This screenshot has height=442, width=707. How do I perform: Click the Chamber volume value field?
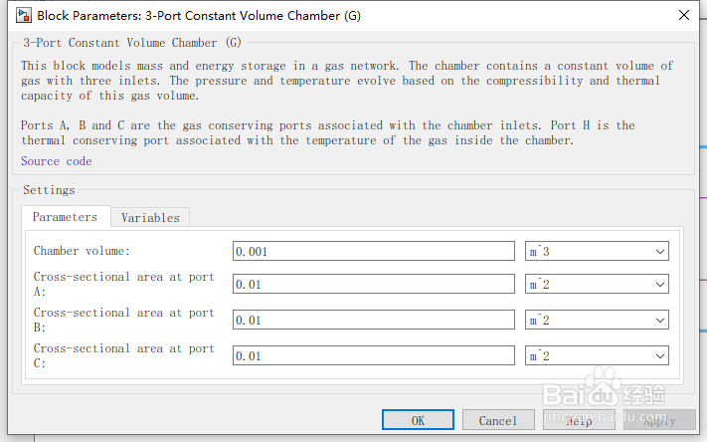click(x=373, y=251)
